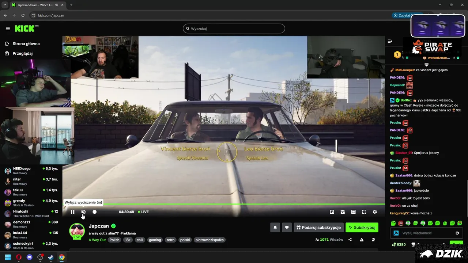
Task: Toggle the notification bell for Japczan
Action: click(x=275, y=228)
